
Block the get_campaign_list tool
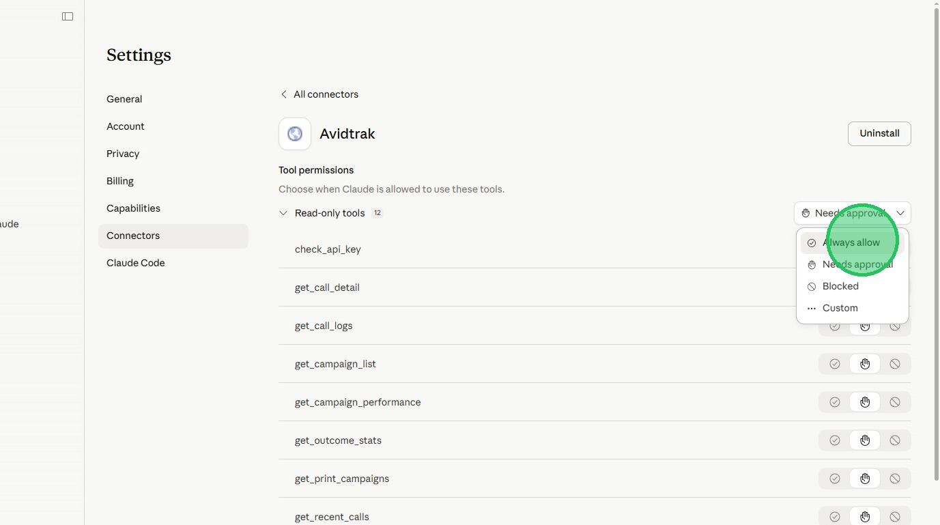(895, 364)
